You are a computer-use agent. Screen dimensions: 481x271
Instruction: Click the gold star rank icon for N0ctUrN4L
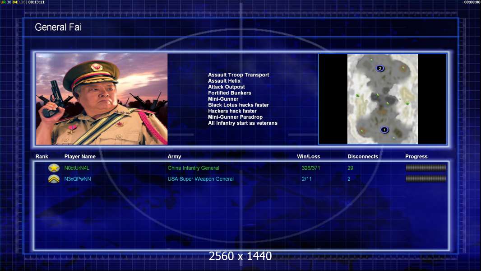click(54, 168)
